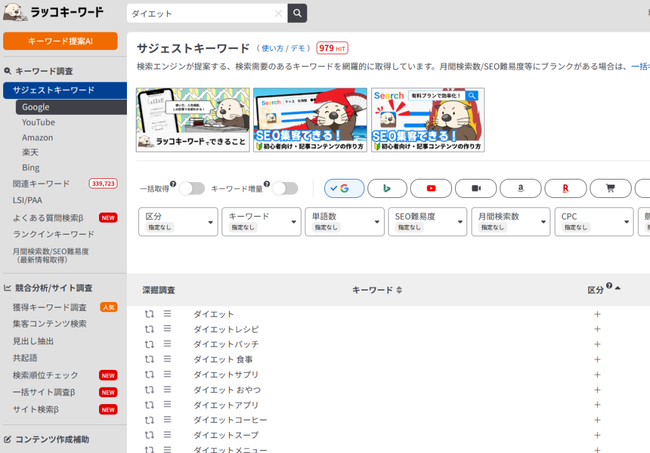The image size is (650, 453).
Task: Click the refresh icon beside ダイエットレシピ
Action: [149, 329]
